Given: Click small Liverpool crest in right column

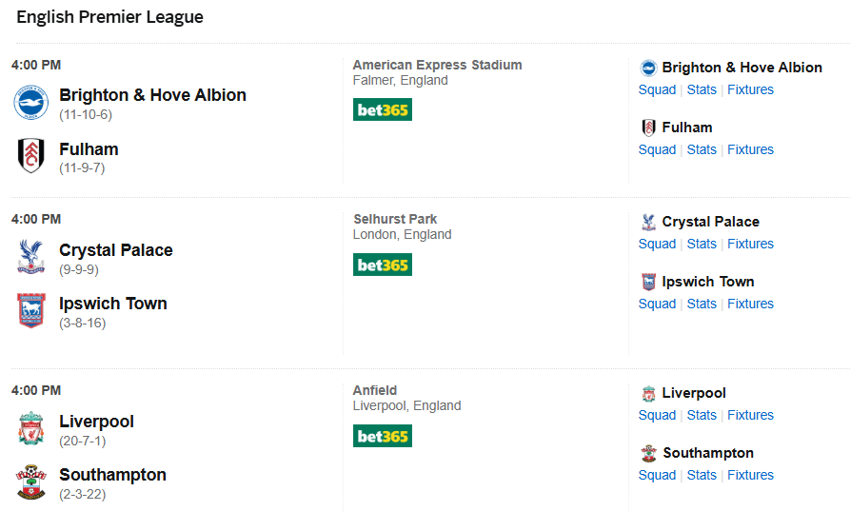Looking at the screenshot, I should [x=648, y=393].
